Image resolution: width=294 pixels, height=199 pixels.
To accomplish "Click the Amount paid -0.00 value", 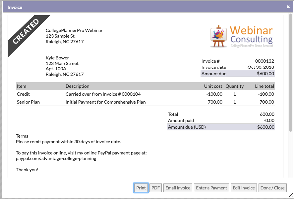I will click(269, 120).
